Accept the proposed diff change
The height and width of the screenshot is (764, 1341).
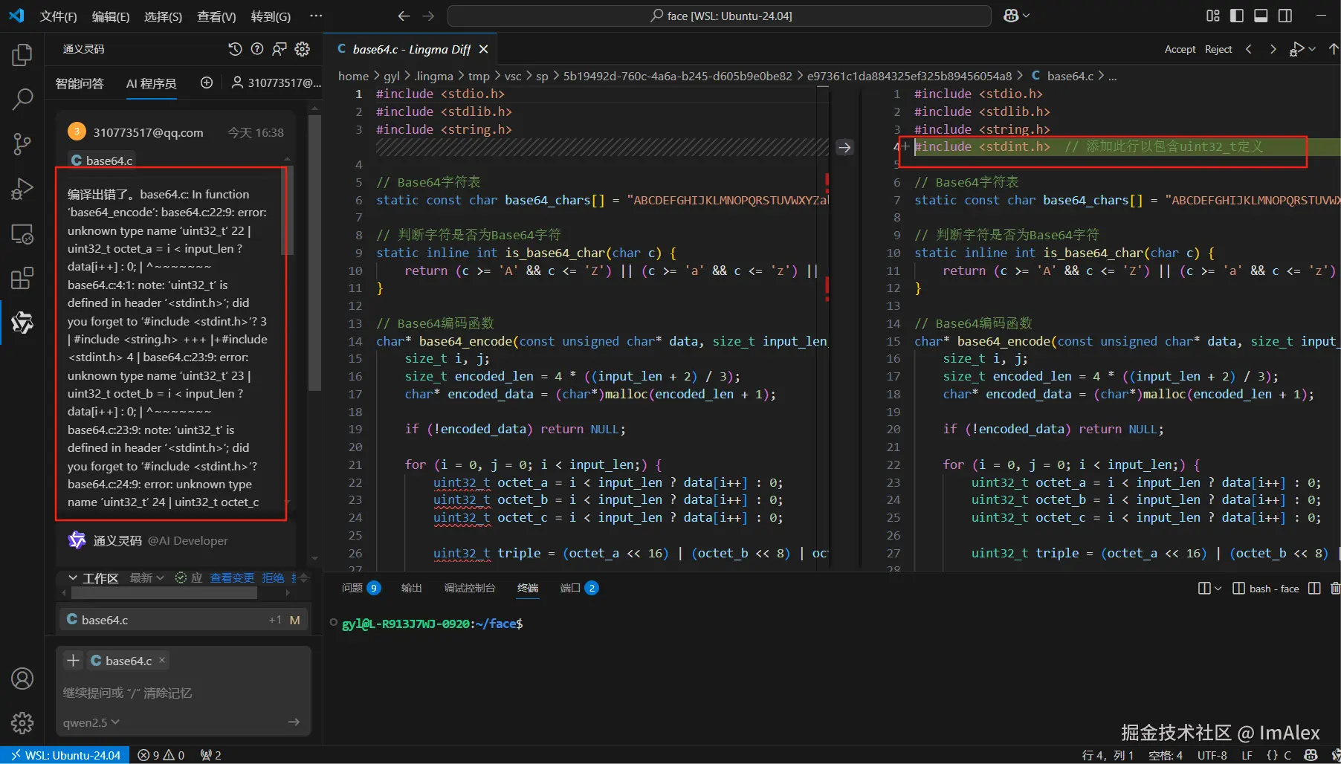coord(1180,49)
